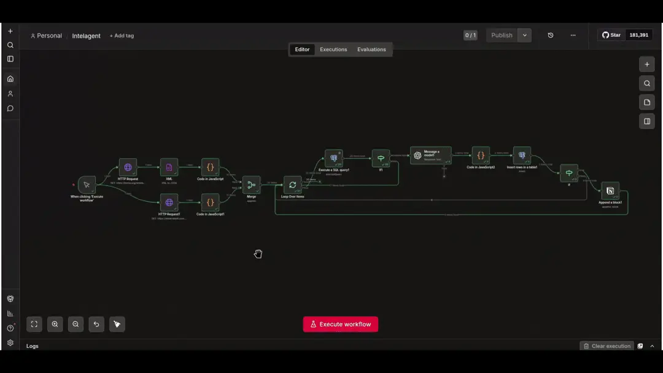Viewport: 663px width, 373px height.
Task: Pop out the Logs panel
Action: point(640,346)
